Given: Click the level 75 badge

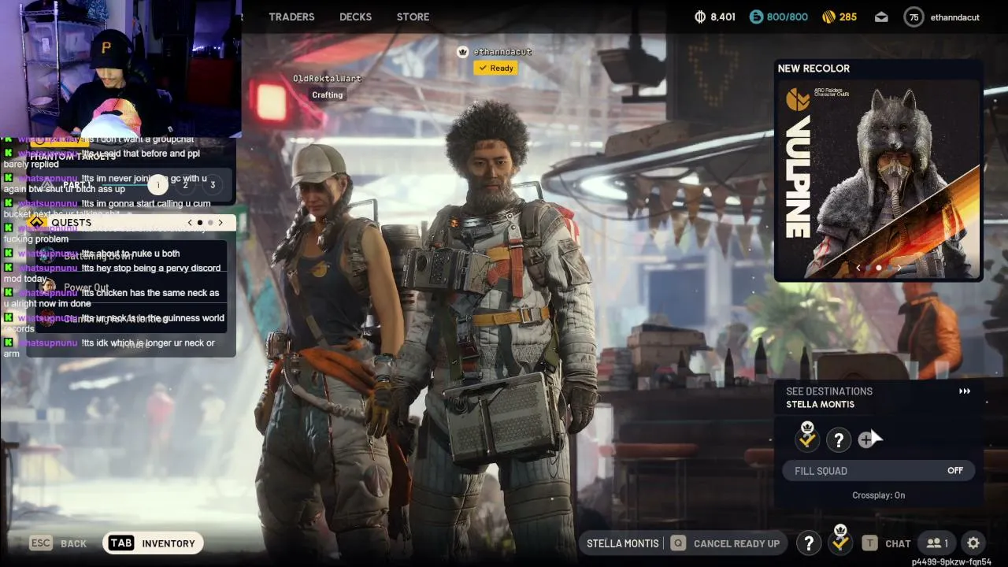Looking at the screenshot, I should (913, 17).
